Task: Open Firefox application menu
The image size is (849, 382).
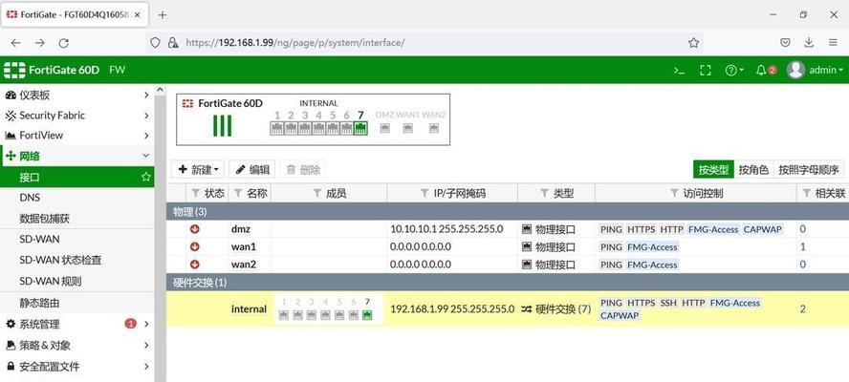Action: pos(833,43)
